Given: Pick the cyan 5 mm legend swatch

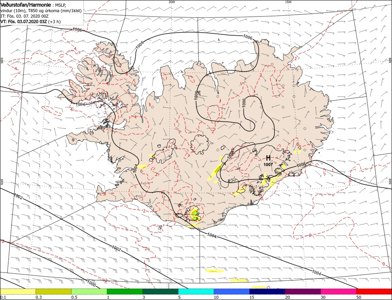Looking at the screenshot, I should click(x=196, y=291).
